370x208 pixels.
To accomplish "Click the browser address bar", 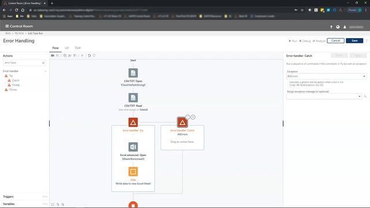I will coord(161,10).
